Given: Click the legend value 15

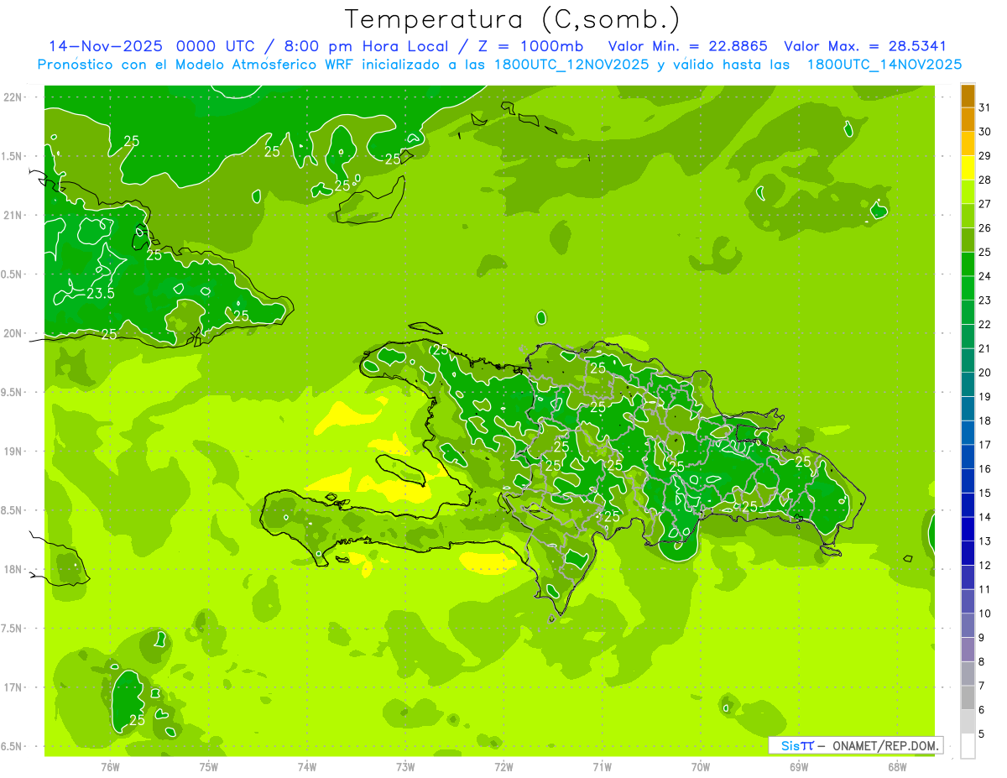Looking at the screenshot, I should pos(984,493).
